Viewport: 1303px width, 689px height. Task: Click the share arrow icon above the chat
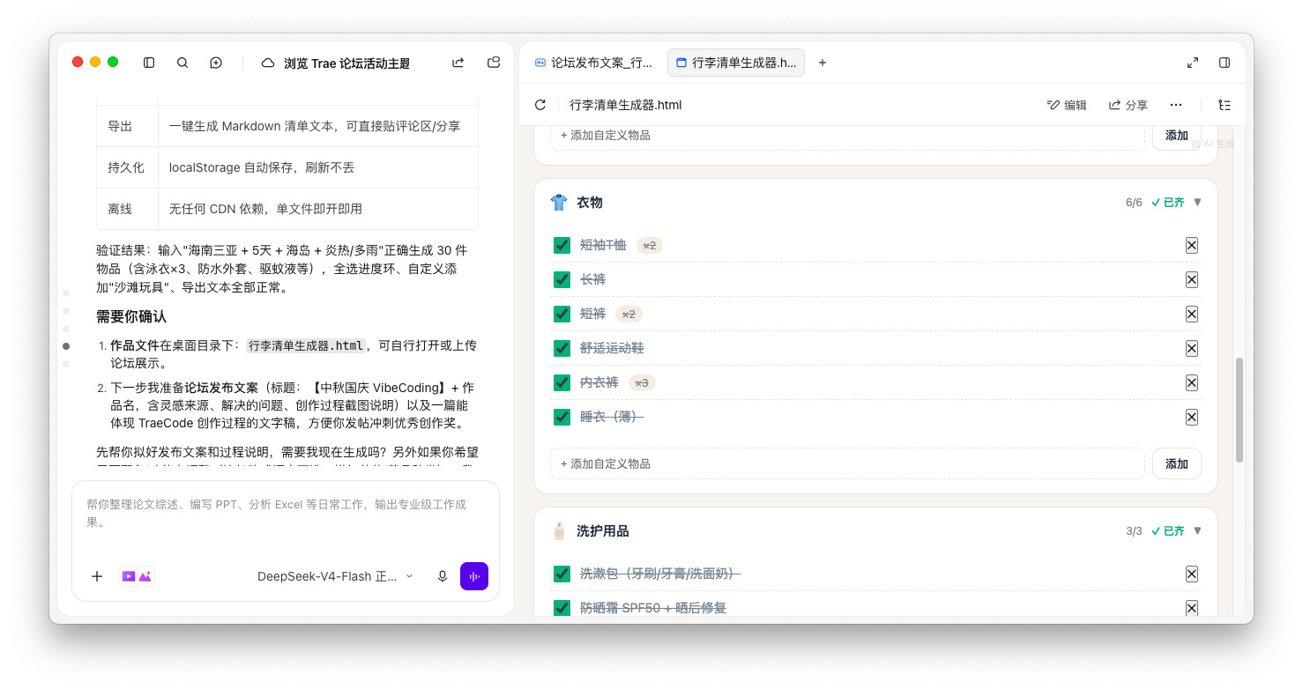(x=458, y=63)
